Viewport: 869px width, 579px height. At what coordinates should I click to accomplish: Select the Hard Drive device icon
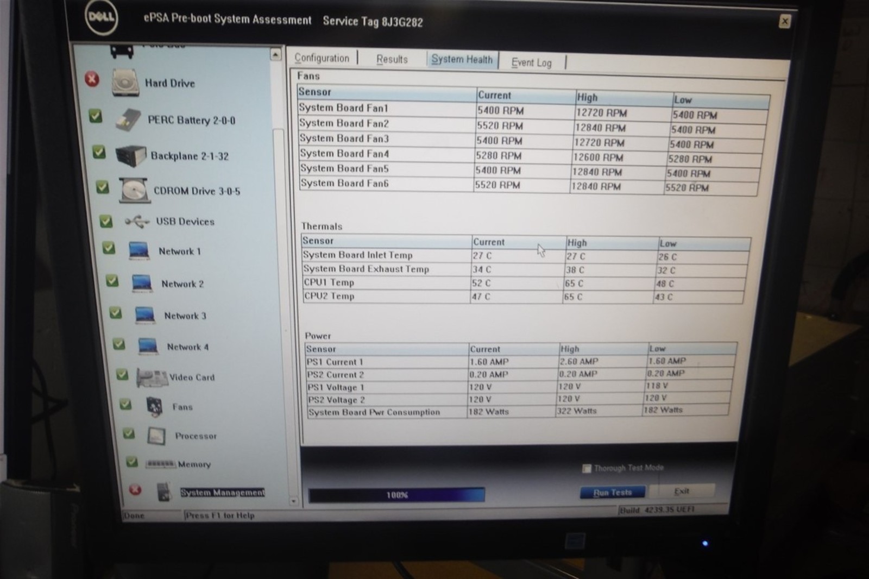[x=125, y=83]
